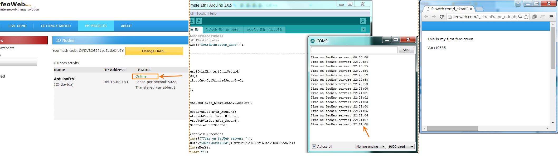Open a new Chrome tab
This screenshot has height=159, width=558.
[x=479, y=9]
